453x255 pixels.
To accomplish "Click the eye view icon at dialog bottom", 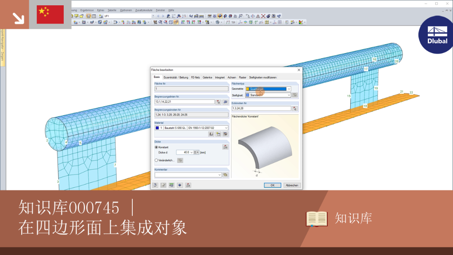I will (x=180, y=185).
